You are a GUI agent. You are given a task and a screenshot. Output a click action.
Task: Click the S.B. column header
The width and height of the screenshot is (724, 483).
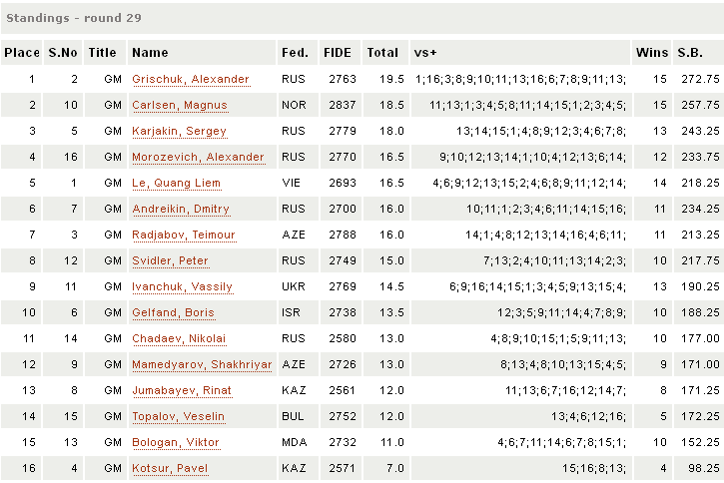(x=690, y=53)
